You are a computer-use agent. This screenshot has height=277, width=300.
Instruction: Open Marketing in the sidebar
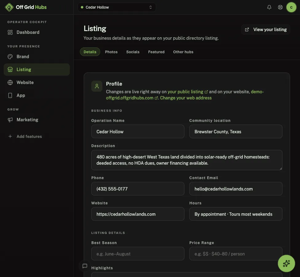coord(37,120)
